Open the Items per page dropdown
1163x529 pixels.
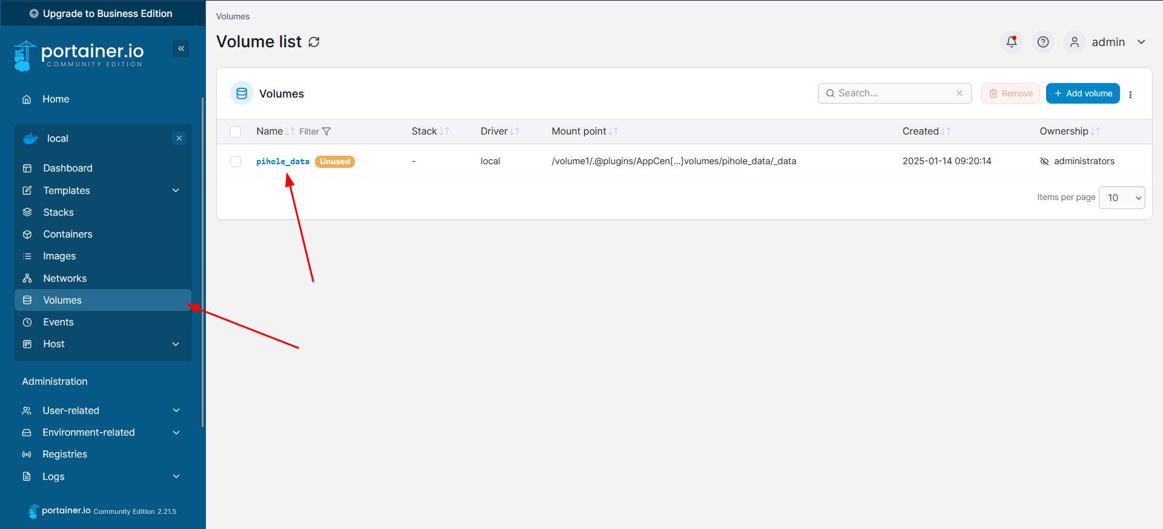[x=1121, y=198]
